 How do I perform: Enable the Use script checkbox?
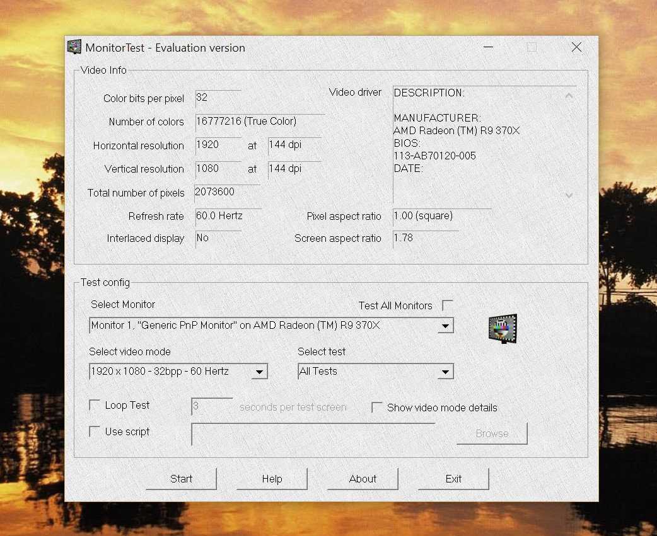tap(95, 431)
